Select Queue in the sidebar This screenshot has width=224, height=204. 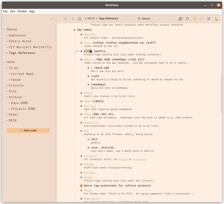[x=16, y=80]
